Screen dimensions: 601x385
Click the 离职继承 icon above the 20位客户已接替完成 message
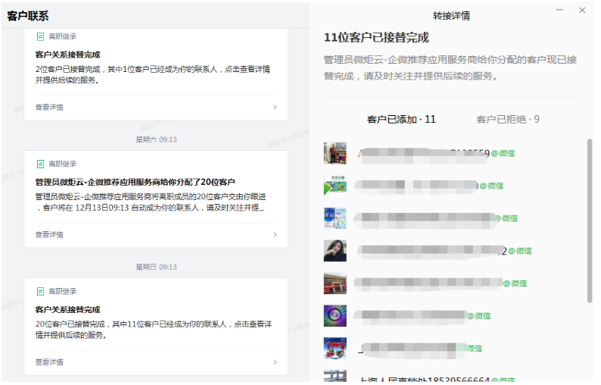[x=40, y=291]
